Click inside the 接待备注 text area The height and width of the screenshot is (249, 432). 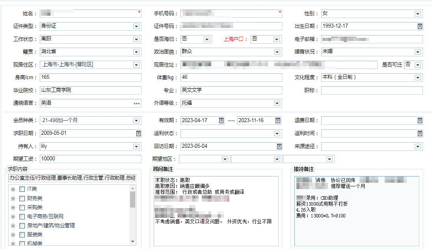357,211
